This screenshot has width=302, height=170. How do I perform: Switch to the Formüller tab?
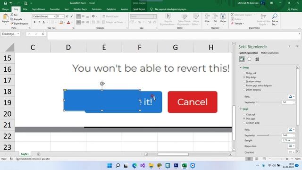click(55, 9)
